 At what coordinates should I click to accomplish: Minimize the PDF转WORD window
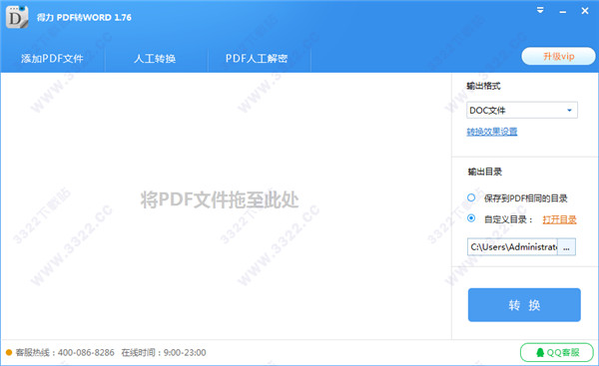563,11
